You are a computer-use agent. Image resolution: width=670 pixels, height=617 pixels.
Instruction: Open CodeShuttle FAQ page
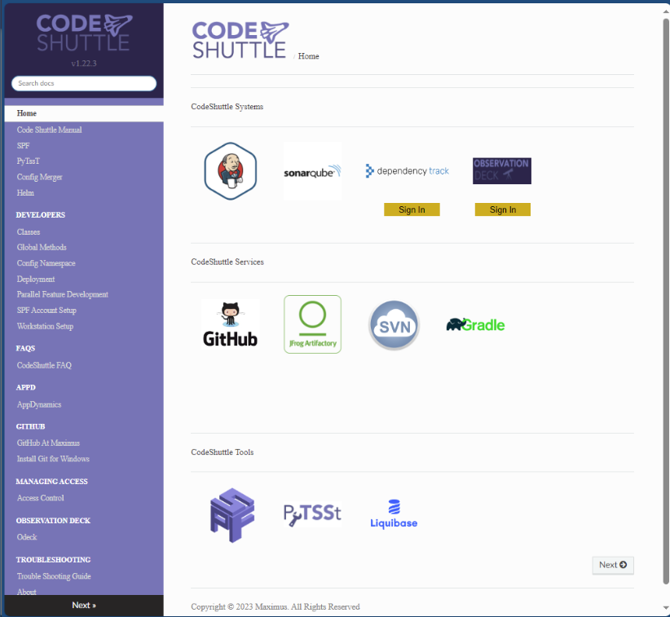44,365
